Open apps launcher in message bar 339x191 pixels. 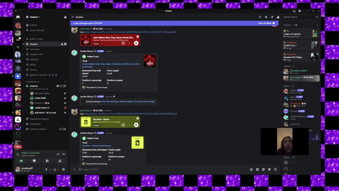pos(275,169)
